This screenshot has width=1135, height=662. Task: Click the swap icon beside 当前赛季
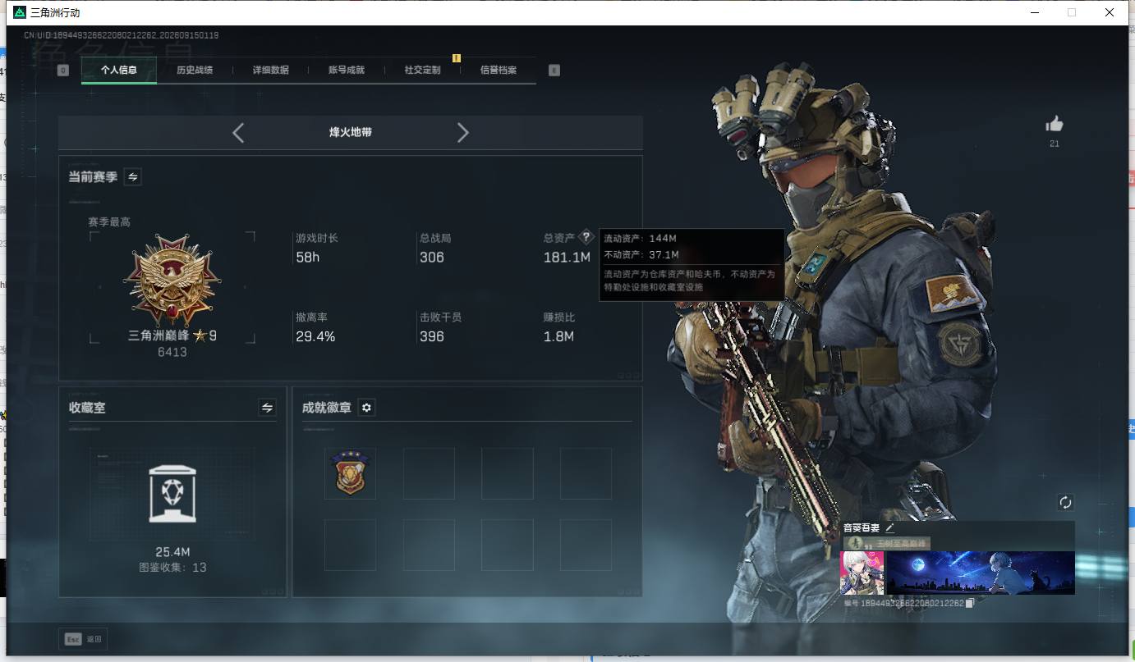coord(132,176)
